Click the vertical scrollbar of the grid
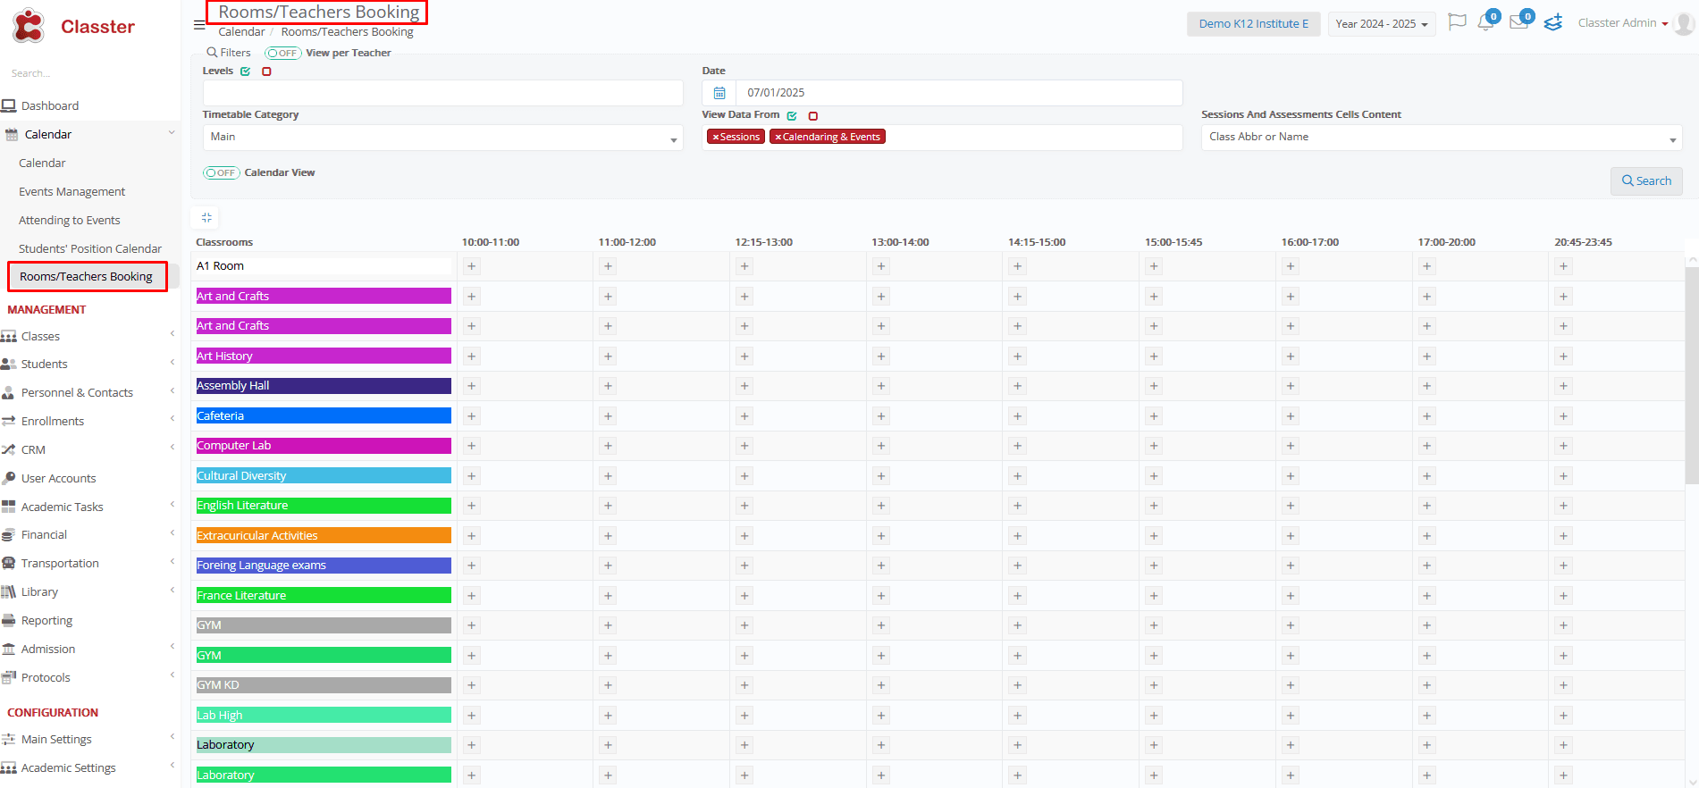 [x=1691, y=375]
